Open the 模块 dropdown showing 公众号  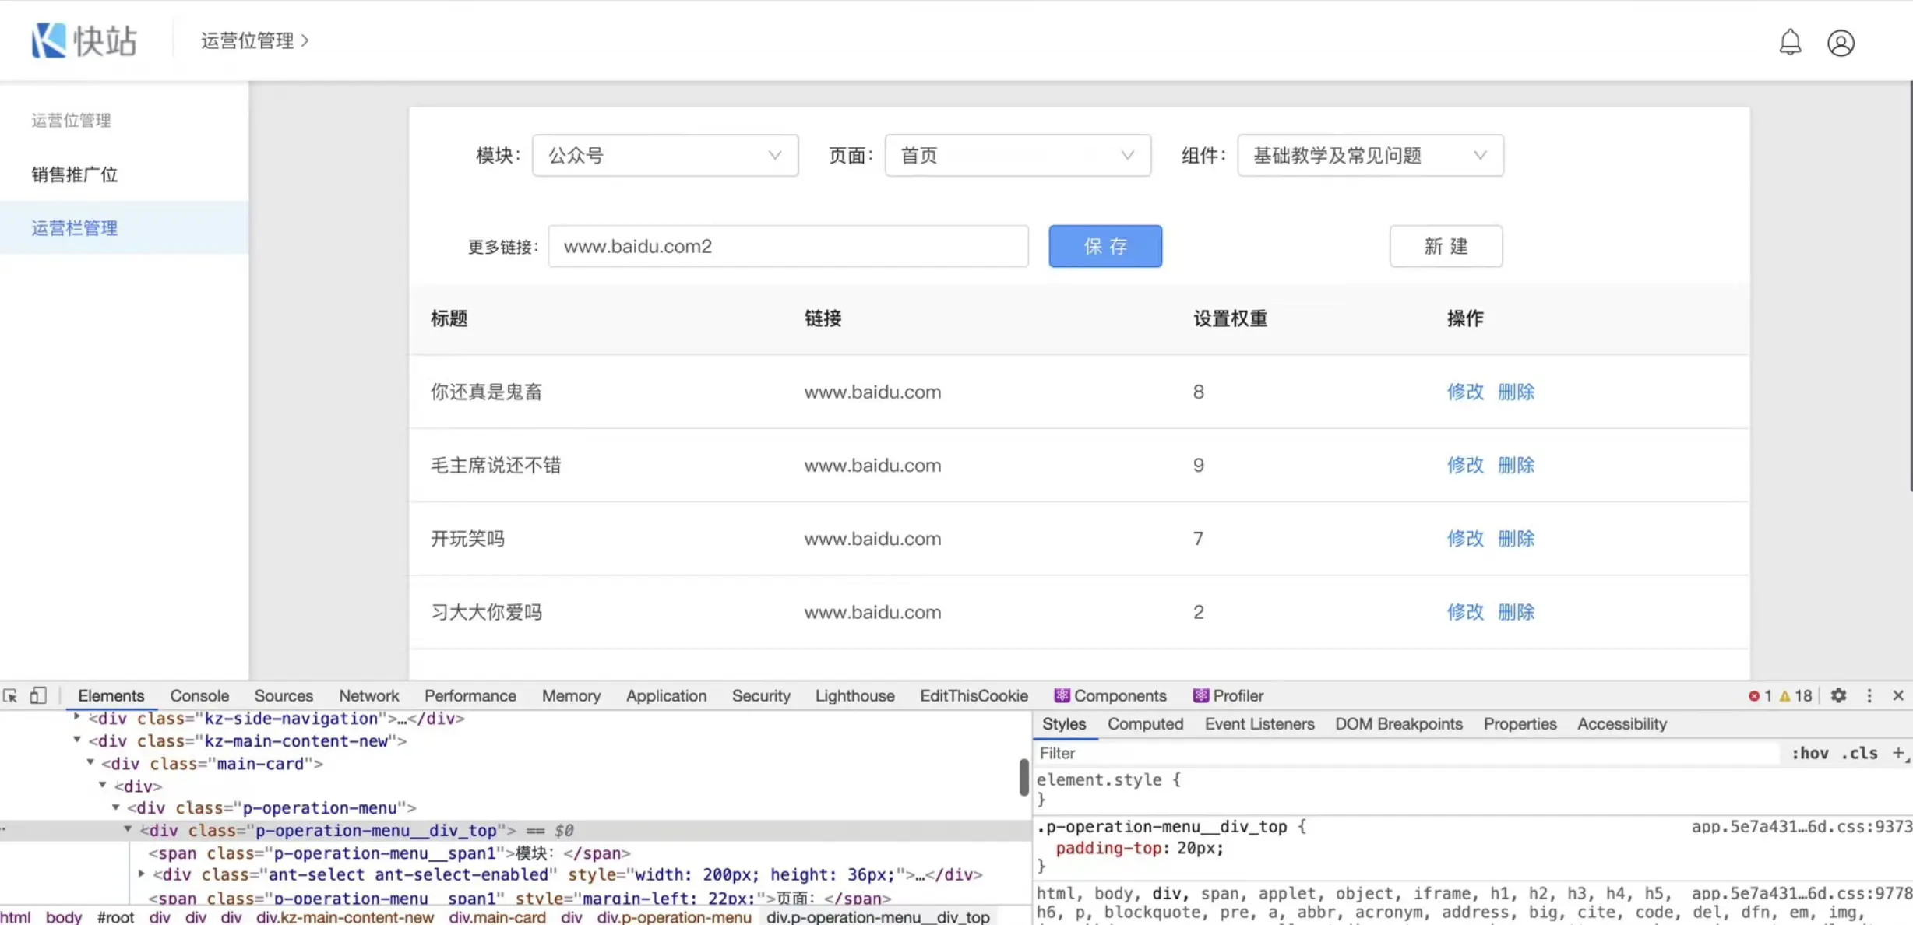click(x=664, y=155)
